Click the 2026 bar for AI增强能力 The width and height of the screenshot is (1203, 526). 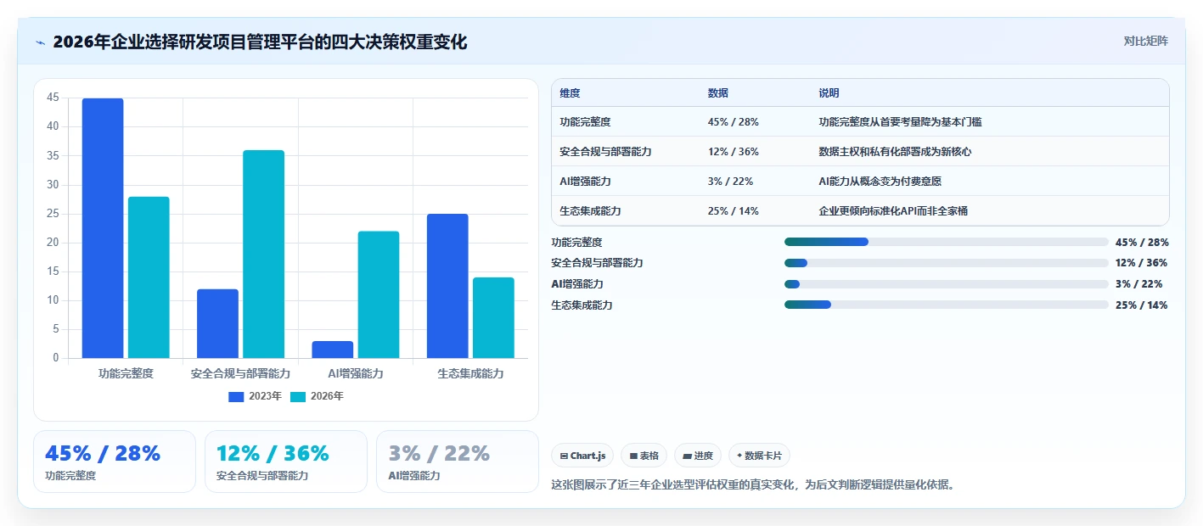(379, 294)
